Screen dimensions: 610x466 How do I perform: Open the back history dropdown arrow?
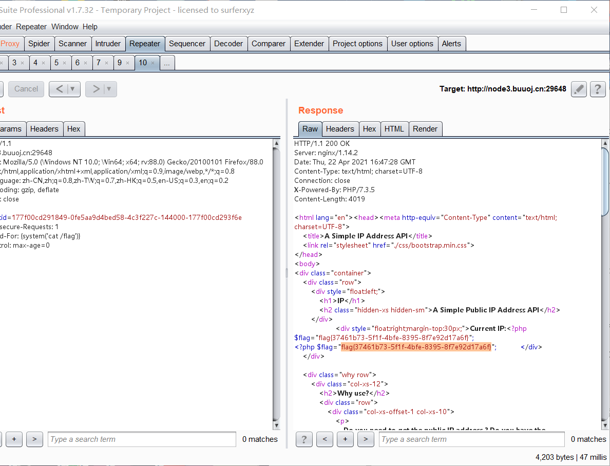pos(73,89)
